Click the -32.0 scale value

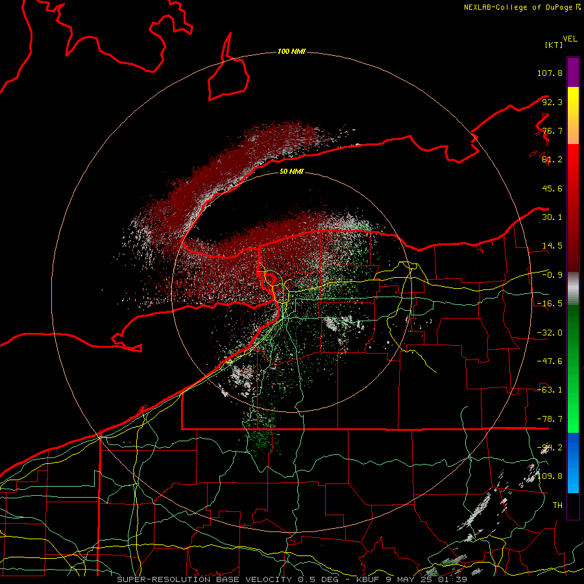550,333
